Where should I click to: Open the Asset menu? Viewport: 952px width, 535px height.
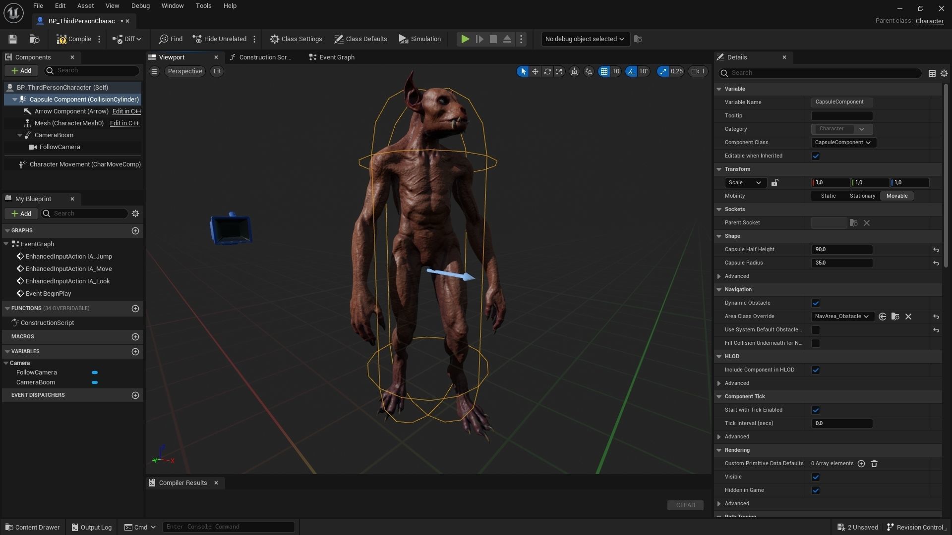(x=85, y=6)
